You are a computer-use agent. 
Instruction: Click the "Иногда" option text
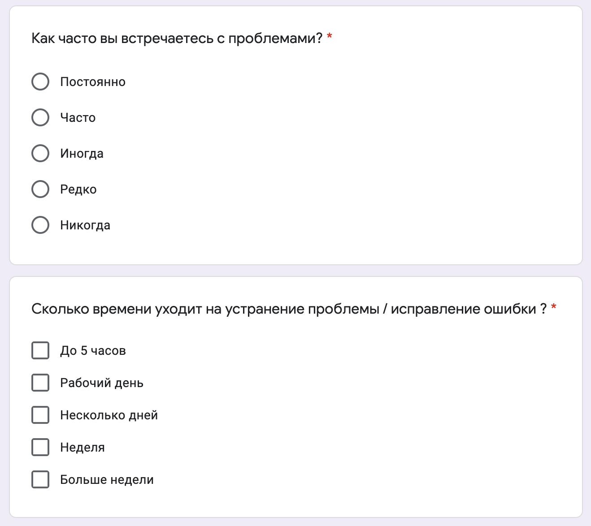82,154
